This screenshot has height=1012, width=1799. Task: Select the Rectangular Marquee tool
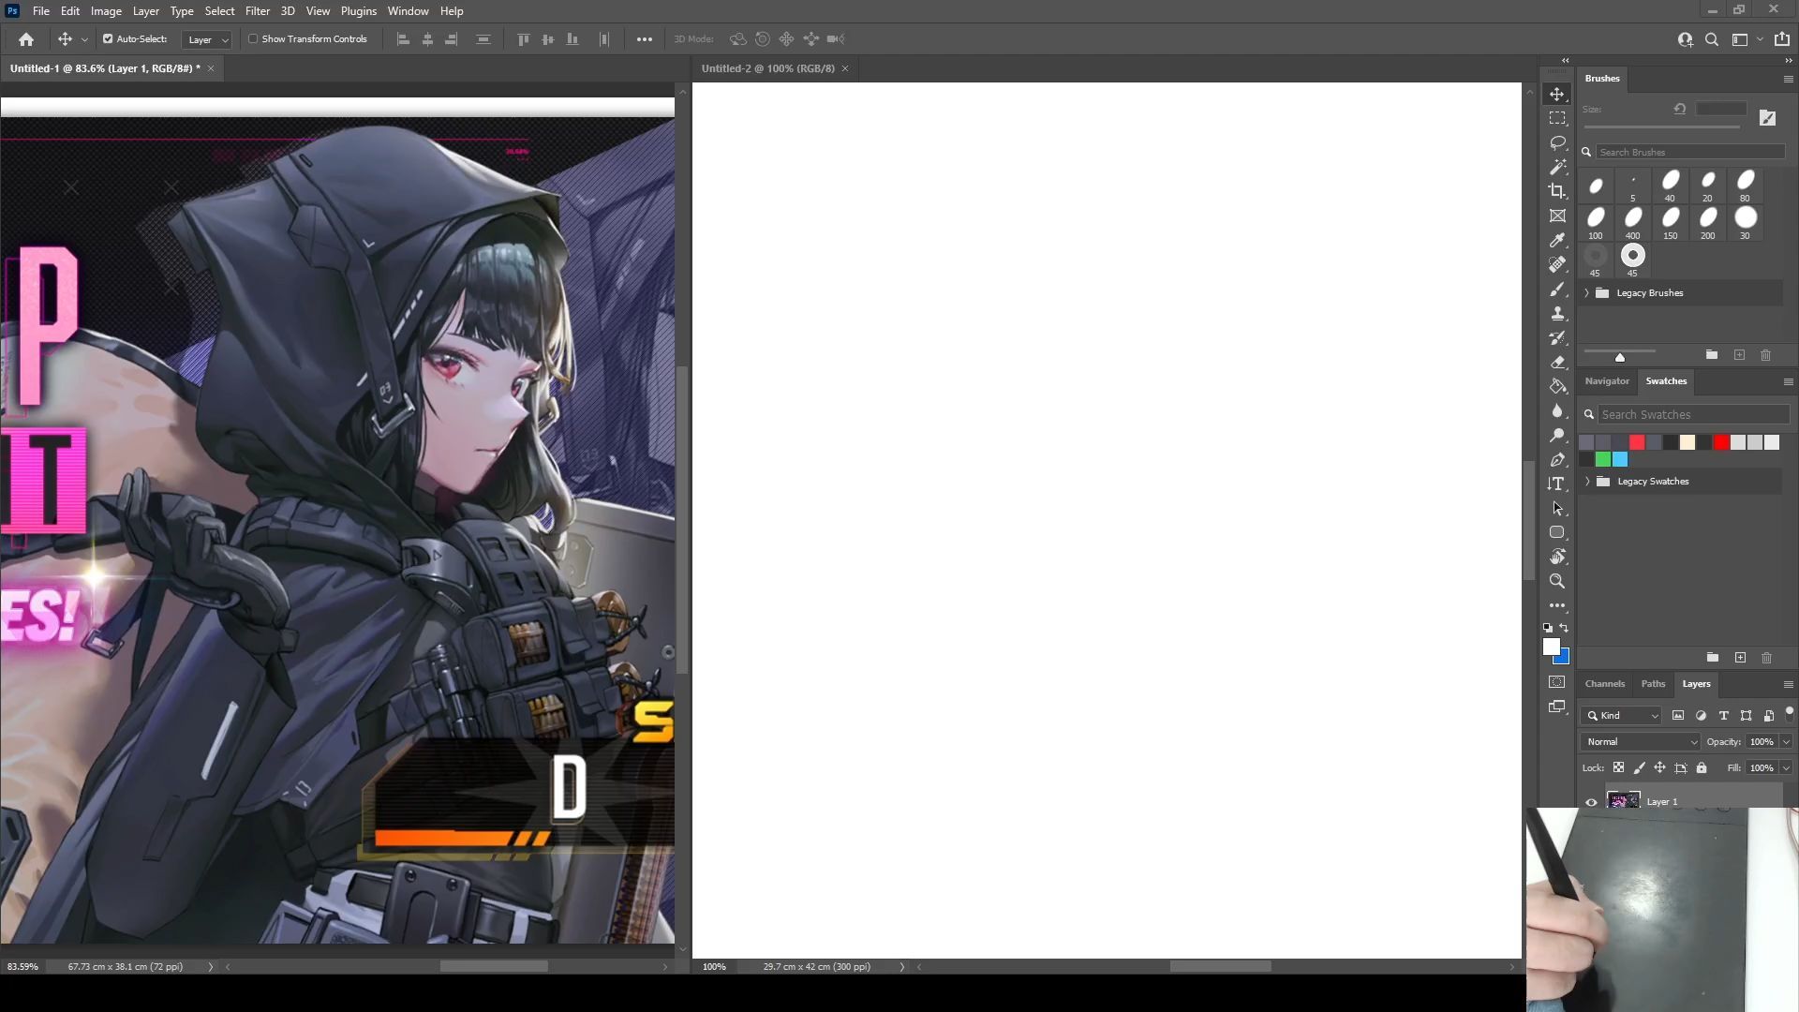click(x=1556, y=118)
